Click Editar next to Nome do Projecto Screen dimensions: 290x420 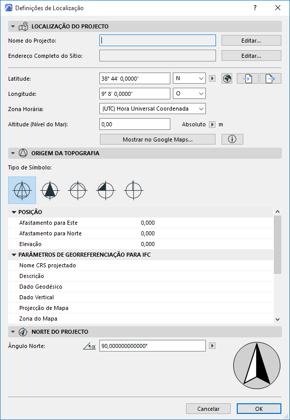(251, 41)
